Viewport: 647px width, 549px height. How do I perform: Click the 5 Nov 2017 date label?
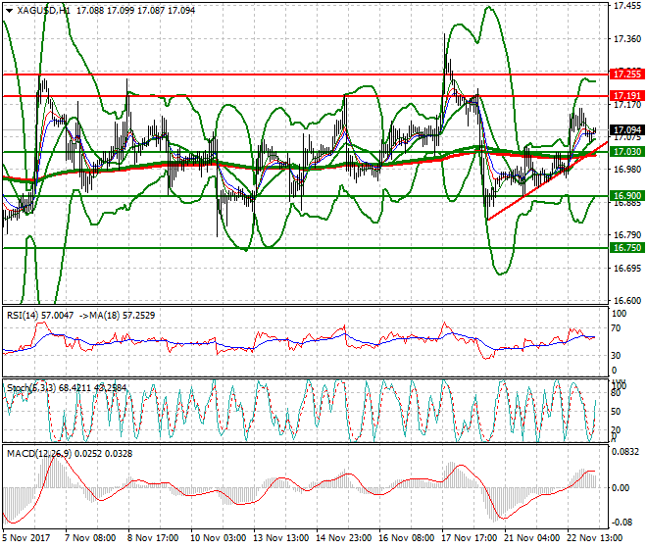click(x=26, y=538)
